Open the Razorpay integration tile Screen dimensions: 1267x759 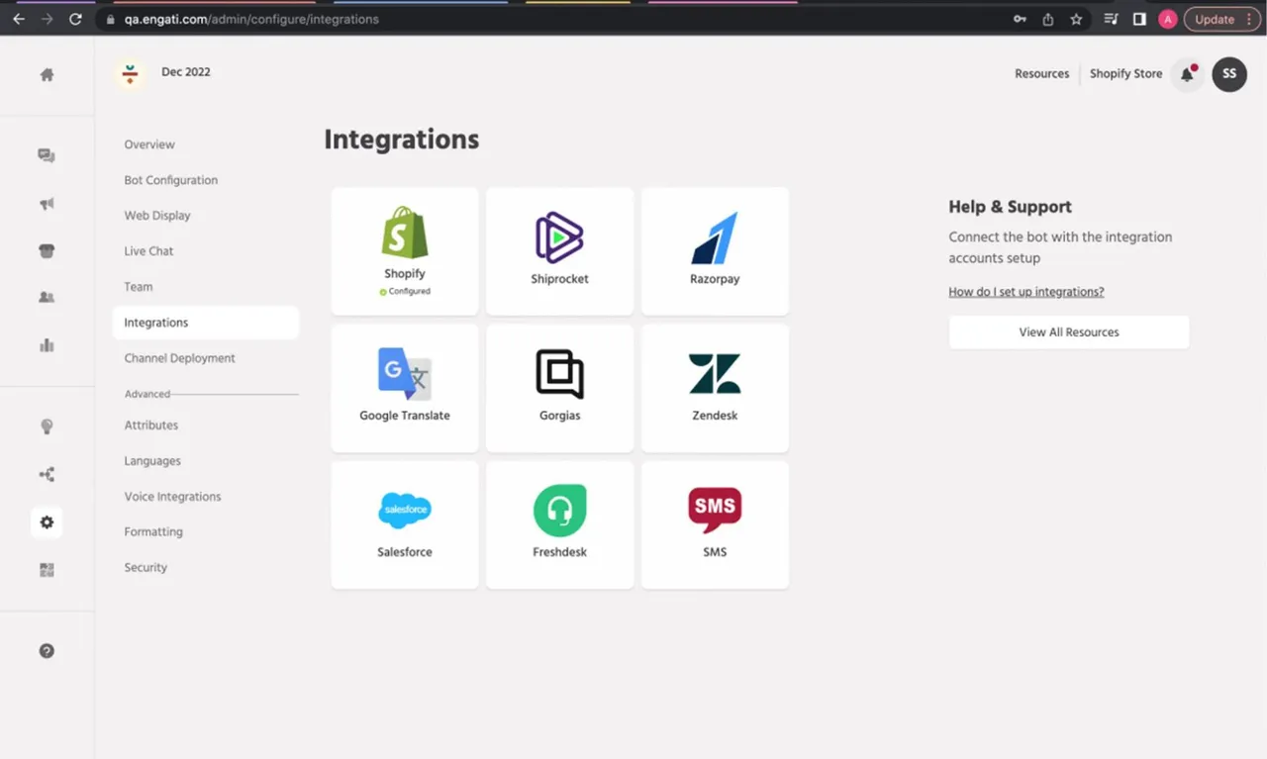tap(715, 250)
